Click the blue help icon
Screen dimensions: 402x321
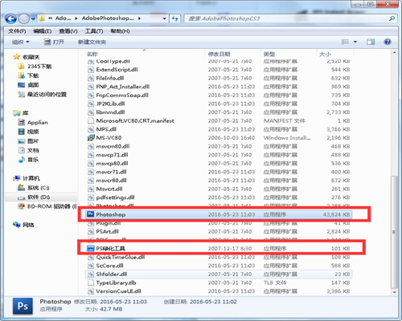point(388,42)
